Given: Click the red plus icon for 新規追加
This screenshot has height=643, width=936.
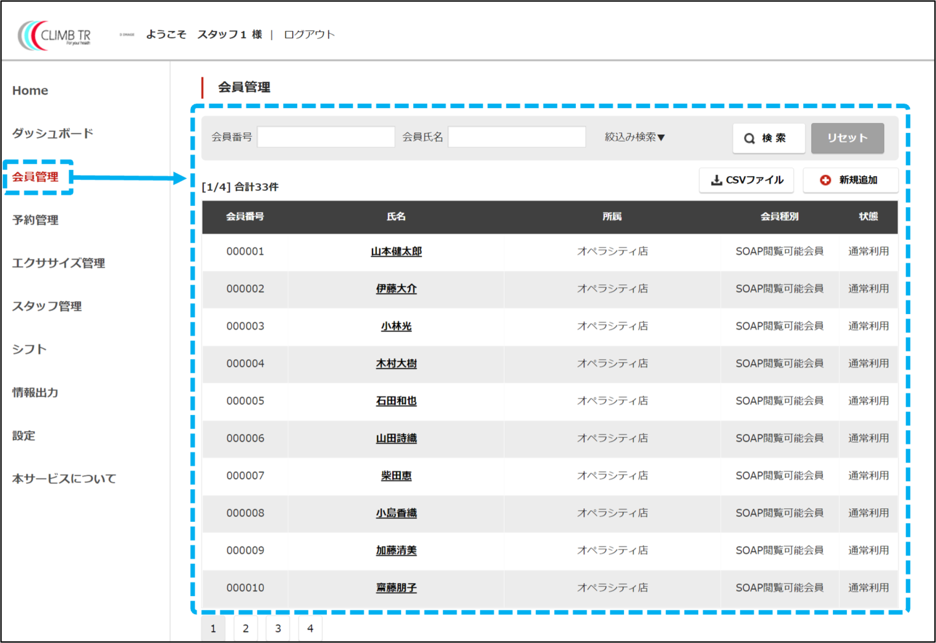Looking at the screenshot, I should [825, 180].
